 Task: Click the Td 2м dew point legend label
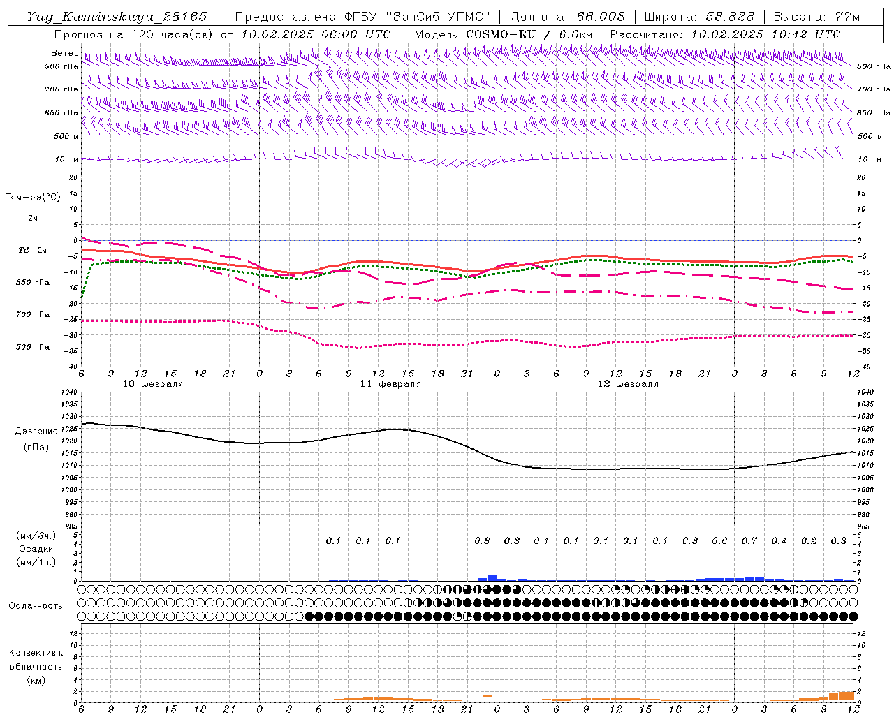(x=32, y=250)
